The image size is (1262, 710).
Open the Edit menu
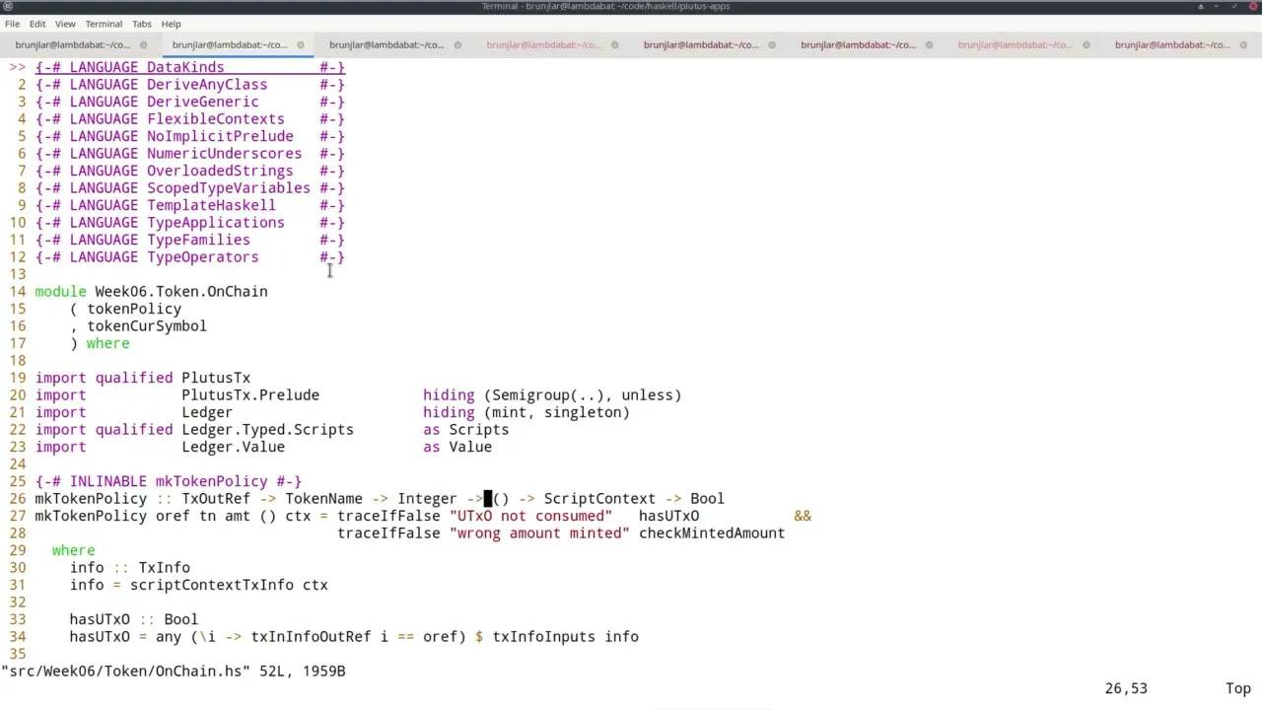pyautogui.click(x=37, y=24)
